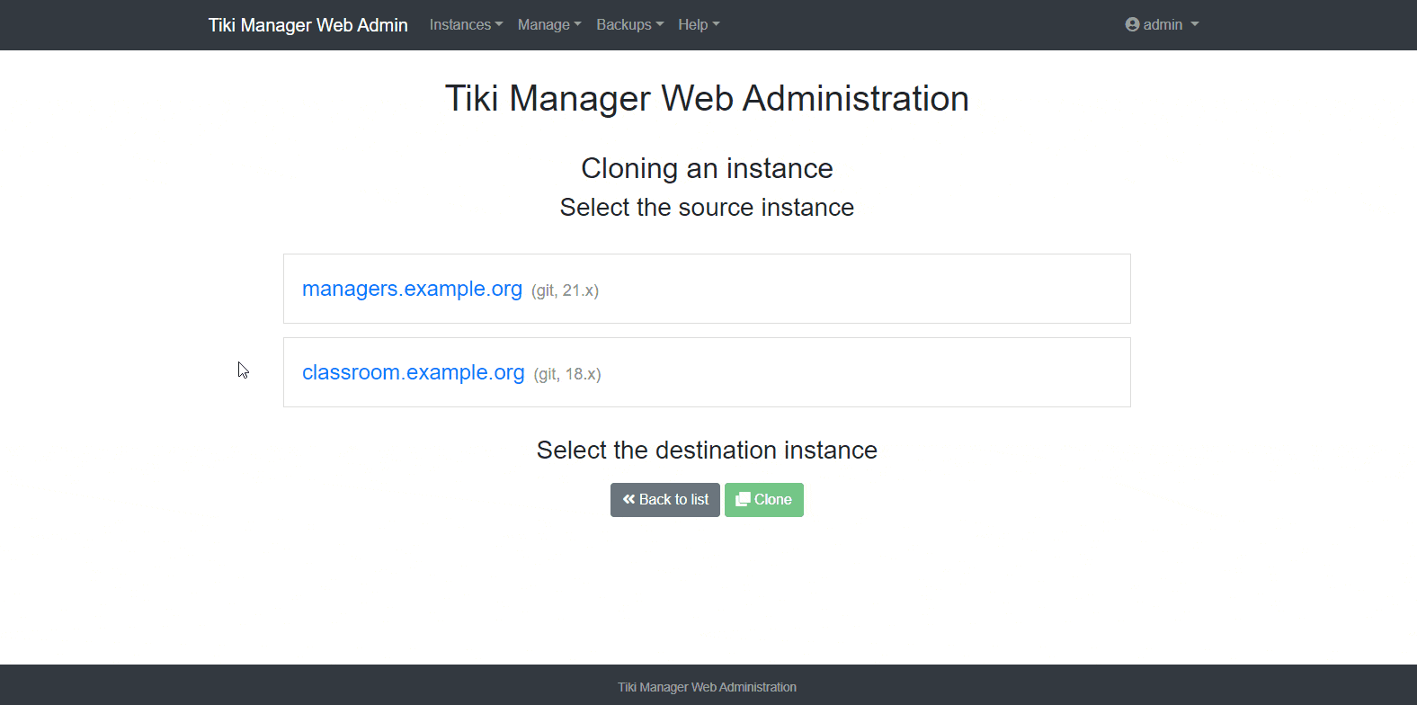Screen dimensions: 1417x705
Task: Open the Manage dropdown menu
Action: (x=549, y=25)
